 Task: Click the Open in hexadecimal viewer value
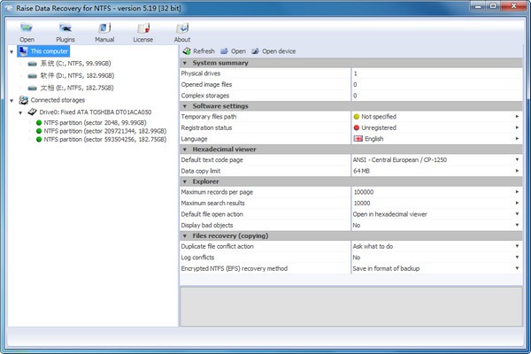(x=389, y=214)
